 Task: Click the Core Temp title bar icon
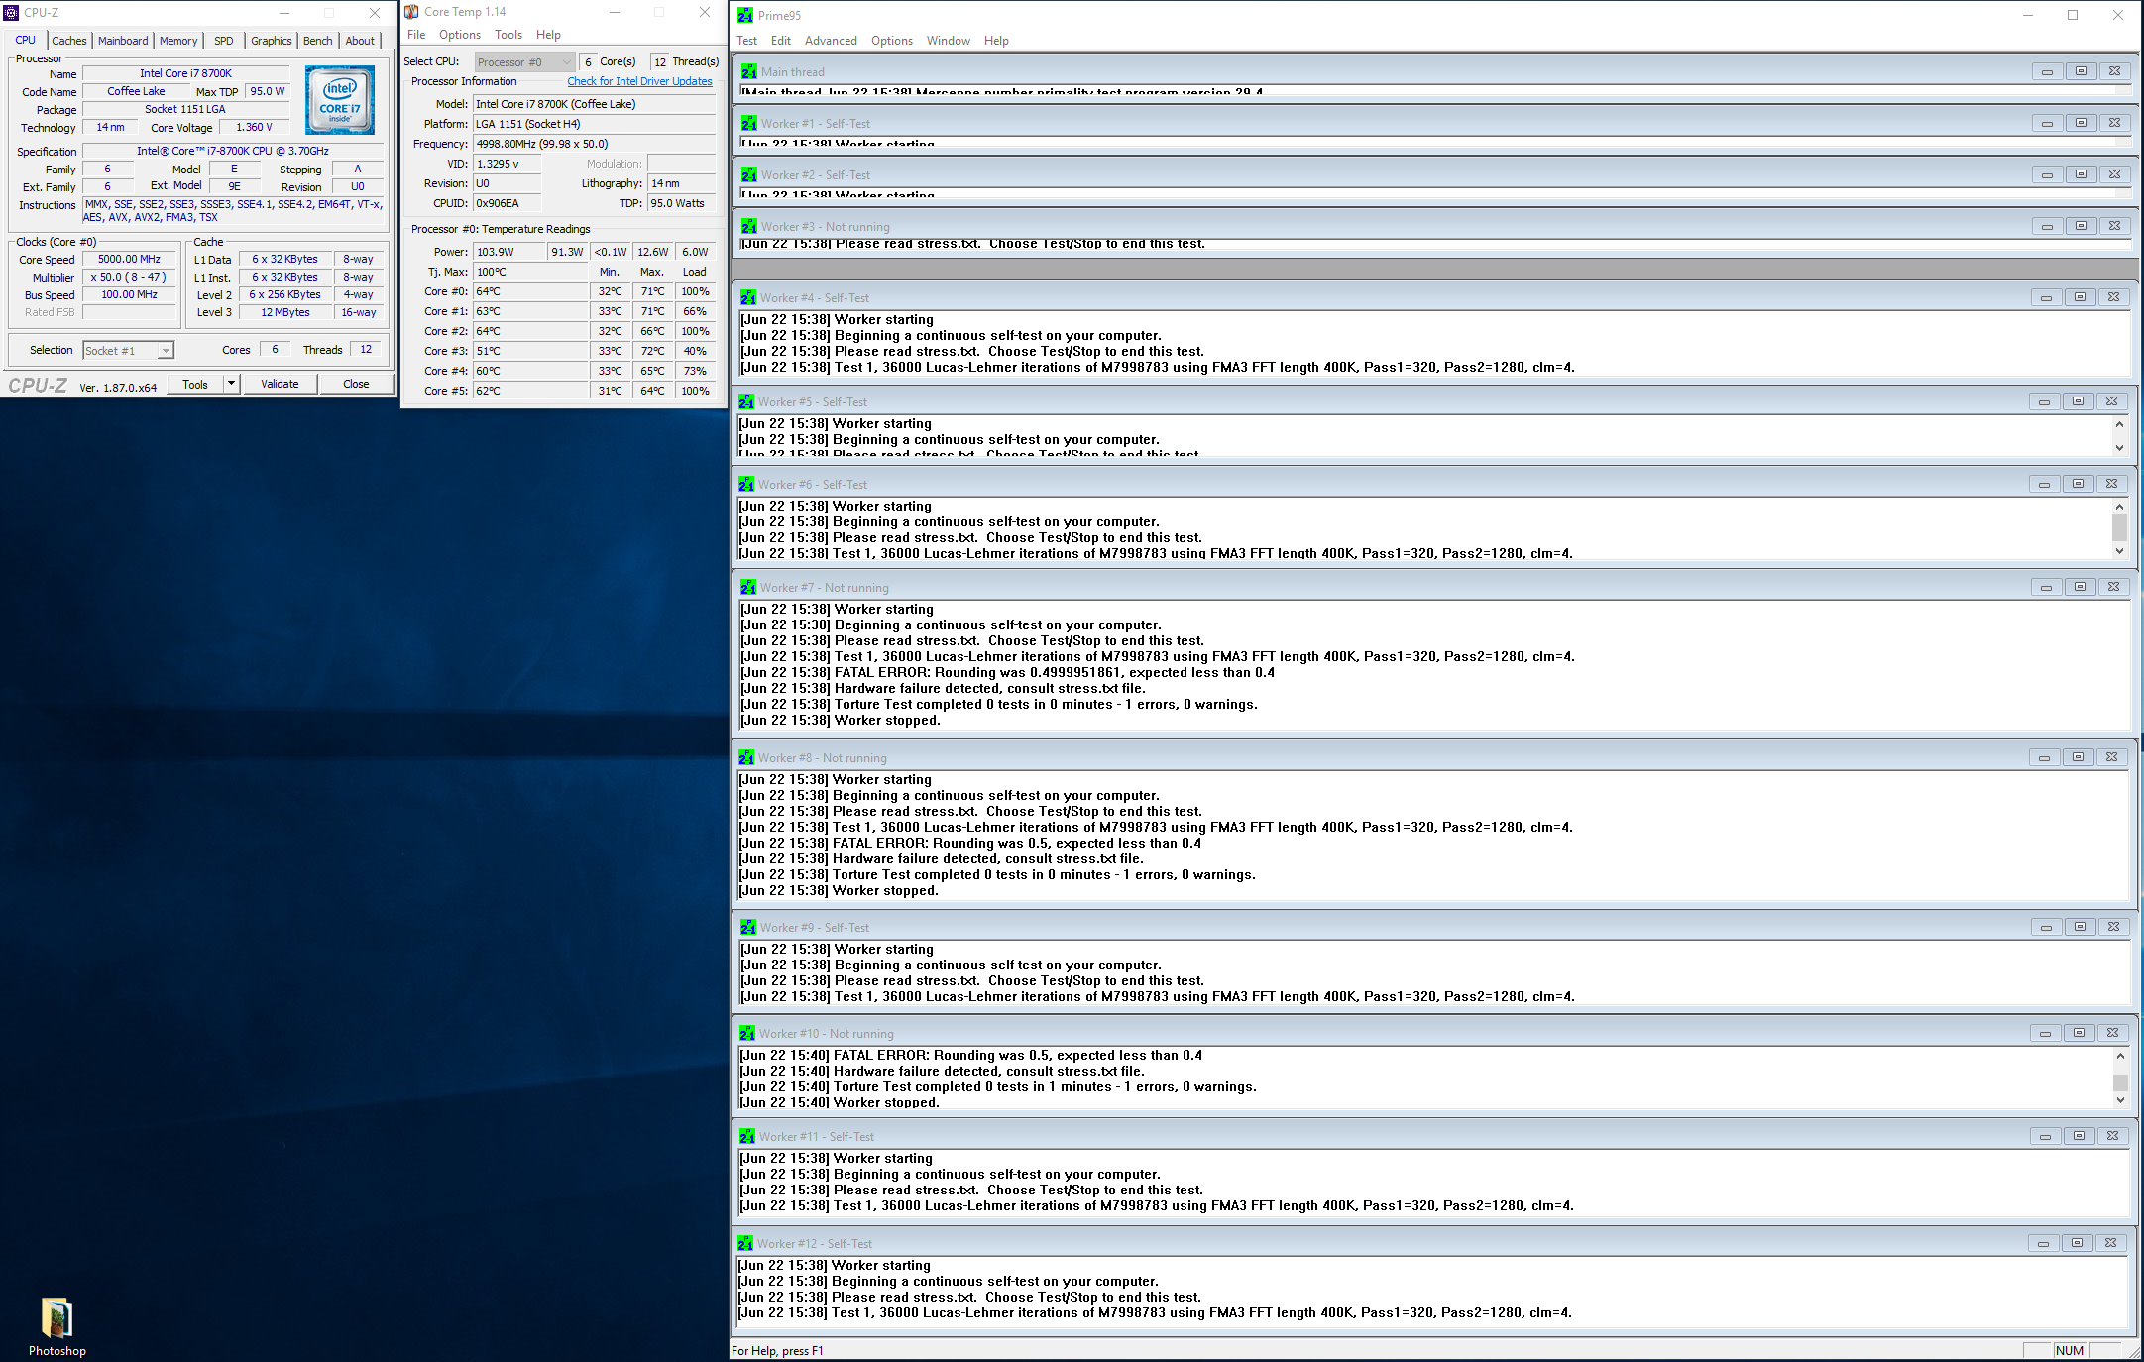(x=411, y=12)
